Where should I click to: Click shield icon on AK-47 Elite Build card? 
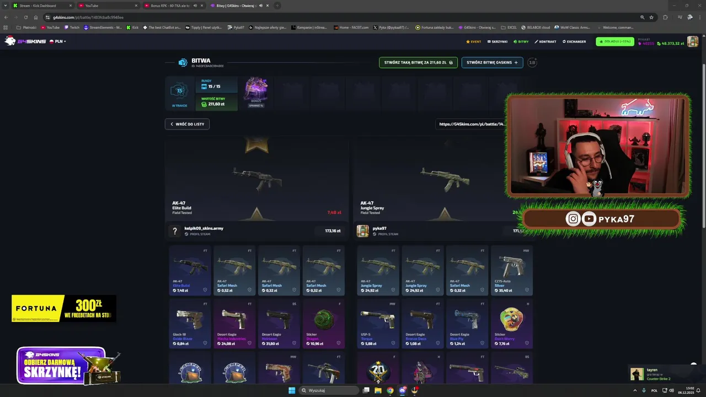click(205, 290)
